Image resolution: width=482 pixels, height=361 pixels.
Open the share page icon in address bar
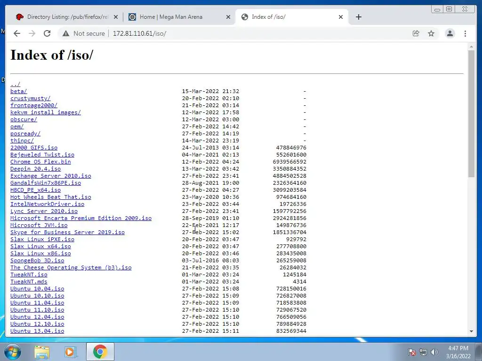[x=416, y=33]
